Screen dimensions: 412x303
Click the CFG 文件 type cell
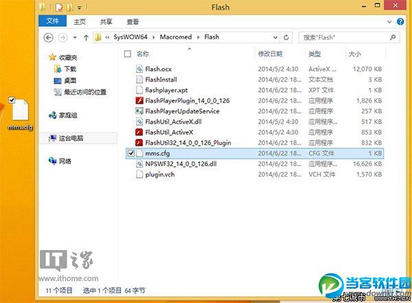click(321, 153)
